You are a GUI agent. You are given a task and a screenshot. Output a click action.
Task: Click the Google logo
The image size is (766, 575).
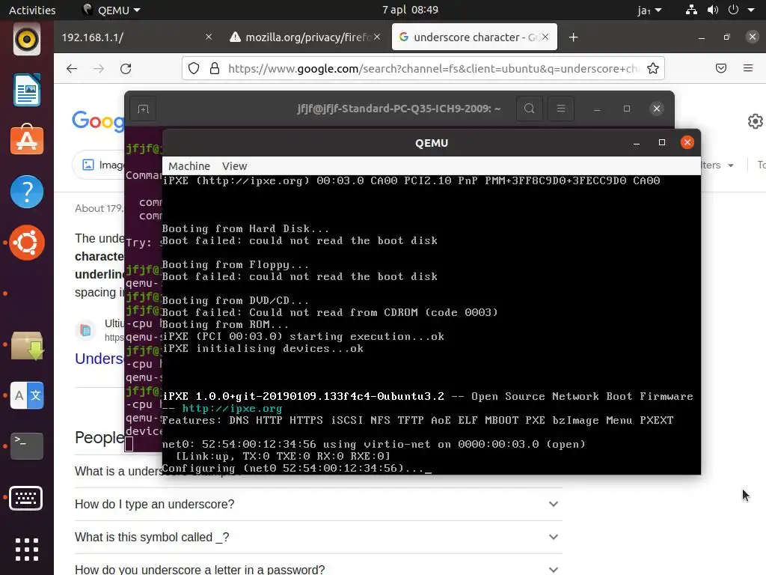[x=98, y=121]
